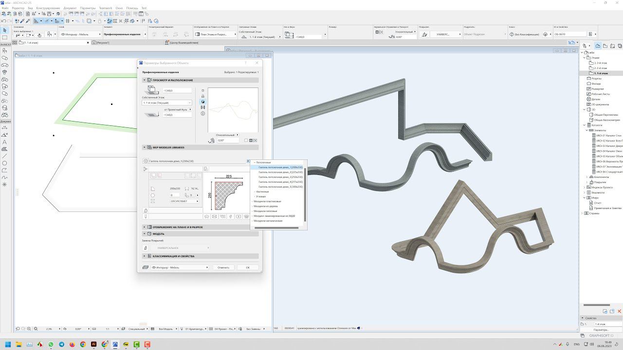Click the home website icon in library panel
The width and height of the screenshot is (623, 350).
tap(207, 216)
